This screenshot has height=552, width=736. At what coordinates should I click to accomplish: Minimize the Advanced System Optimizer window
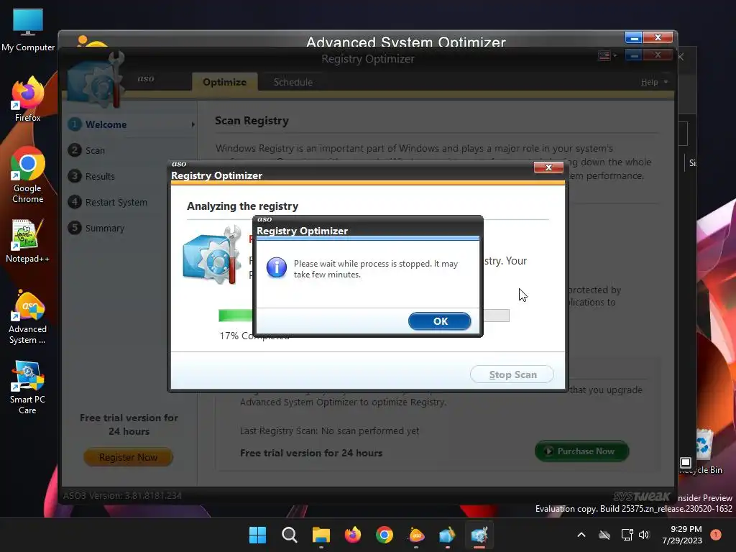[633, 37]
